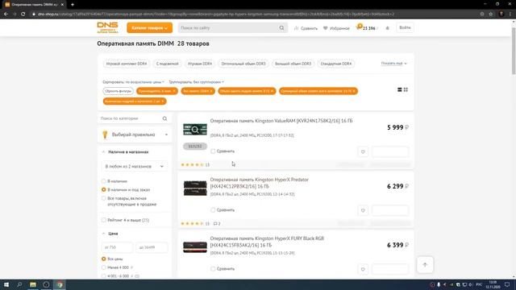Viewport: 516px width, 290px height.
Task: Remove the Суммарный объем памяти filter chip
Action: click(x=354, y=91)
